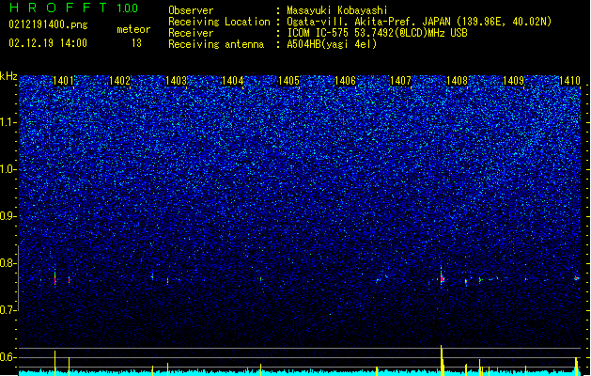Click the 'Receiving Location' label
Viewport: 591px width, 376px height.
(219, 22)
